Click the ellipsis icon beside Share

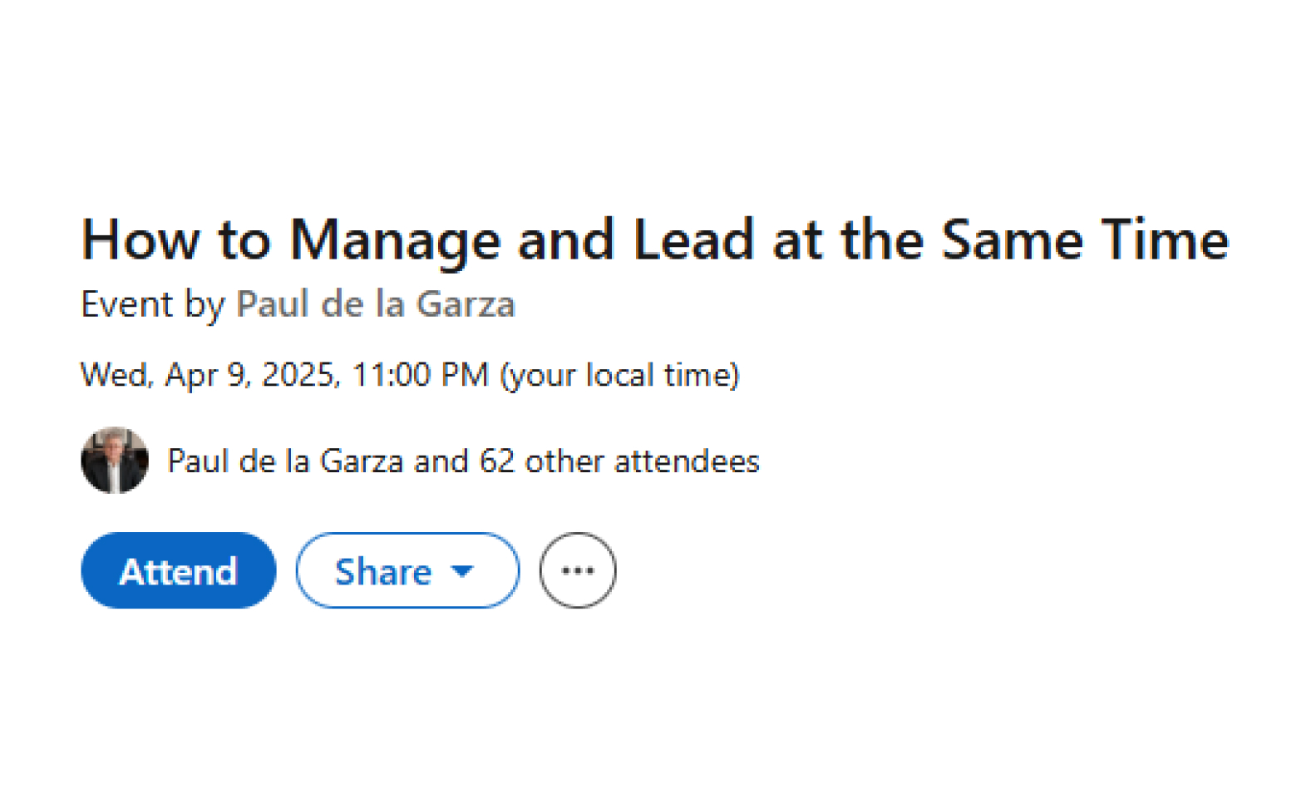(x=577, y=570)
